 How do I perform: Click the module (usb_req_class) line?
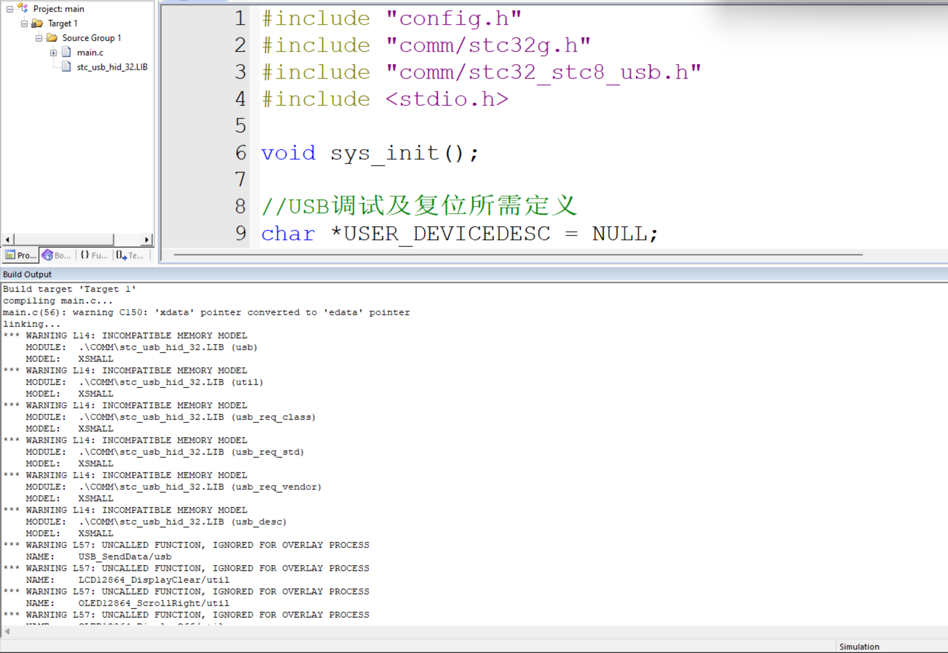coord(171,417)
